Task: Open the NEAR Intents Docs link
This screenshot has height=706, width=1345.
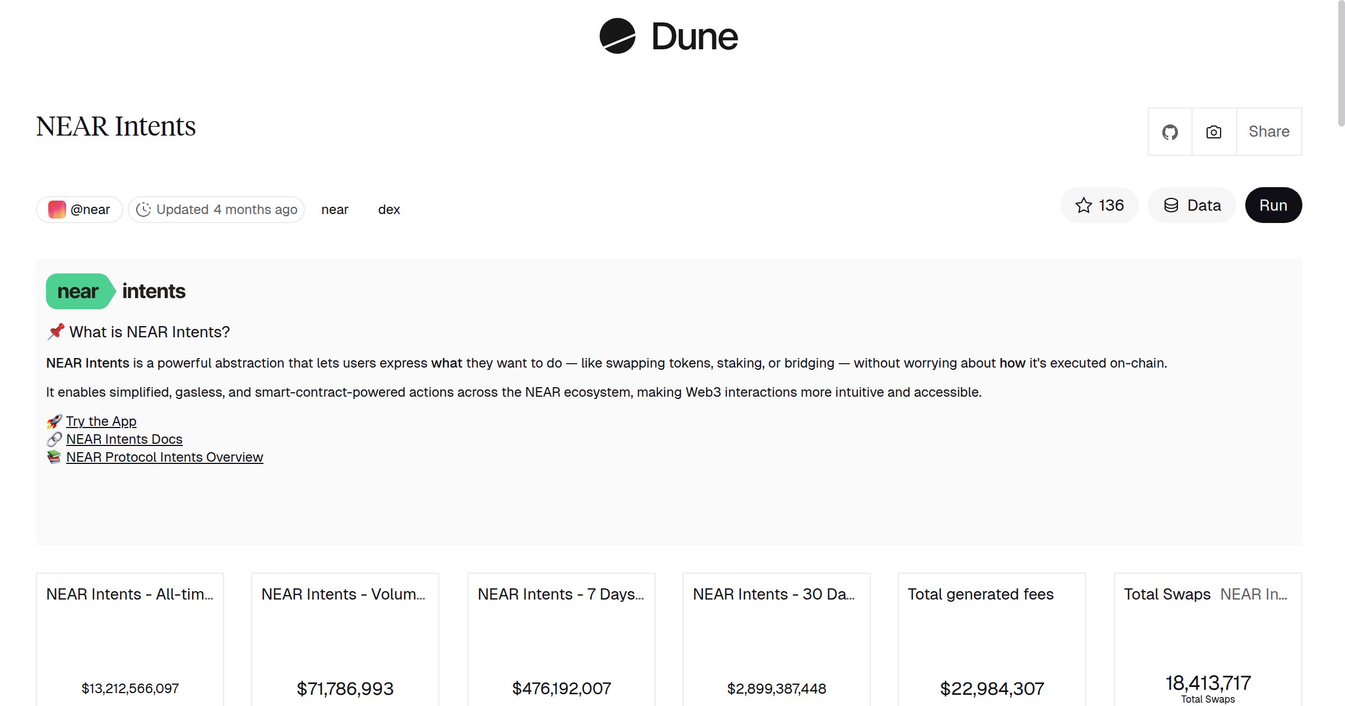Action: 124,439
